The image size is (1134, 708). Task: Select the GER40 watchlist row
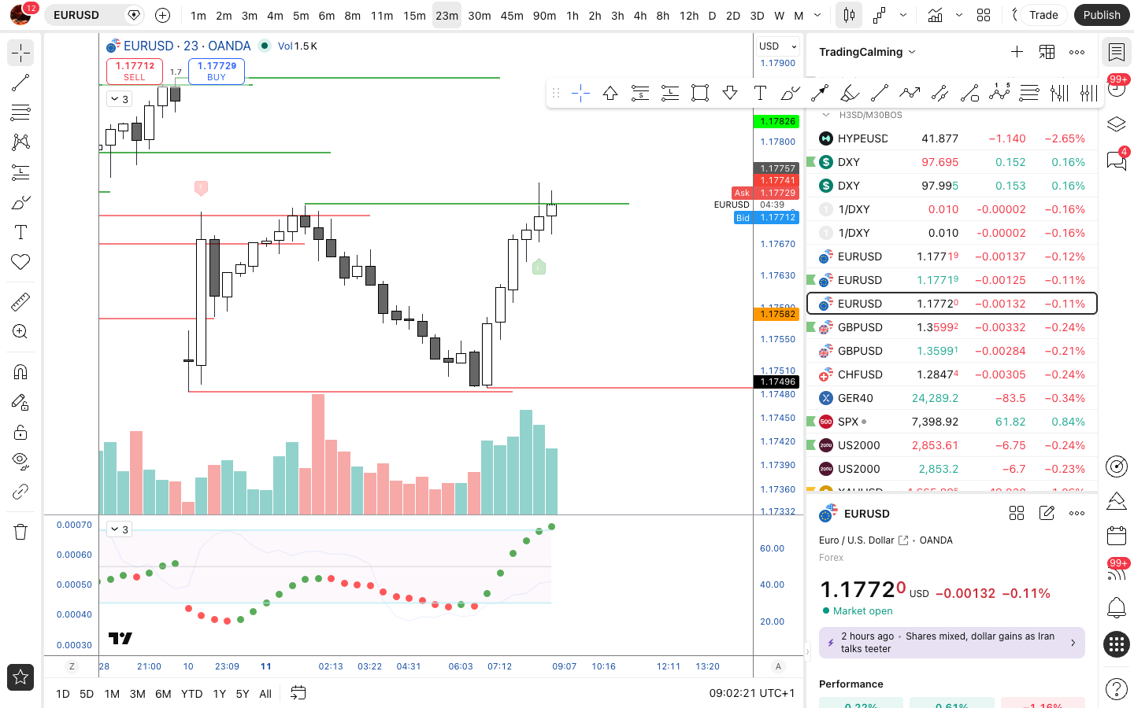click(952, 398)
